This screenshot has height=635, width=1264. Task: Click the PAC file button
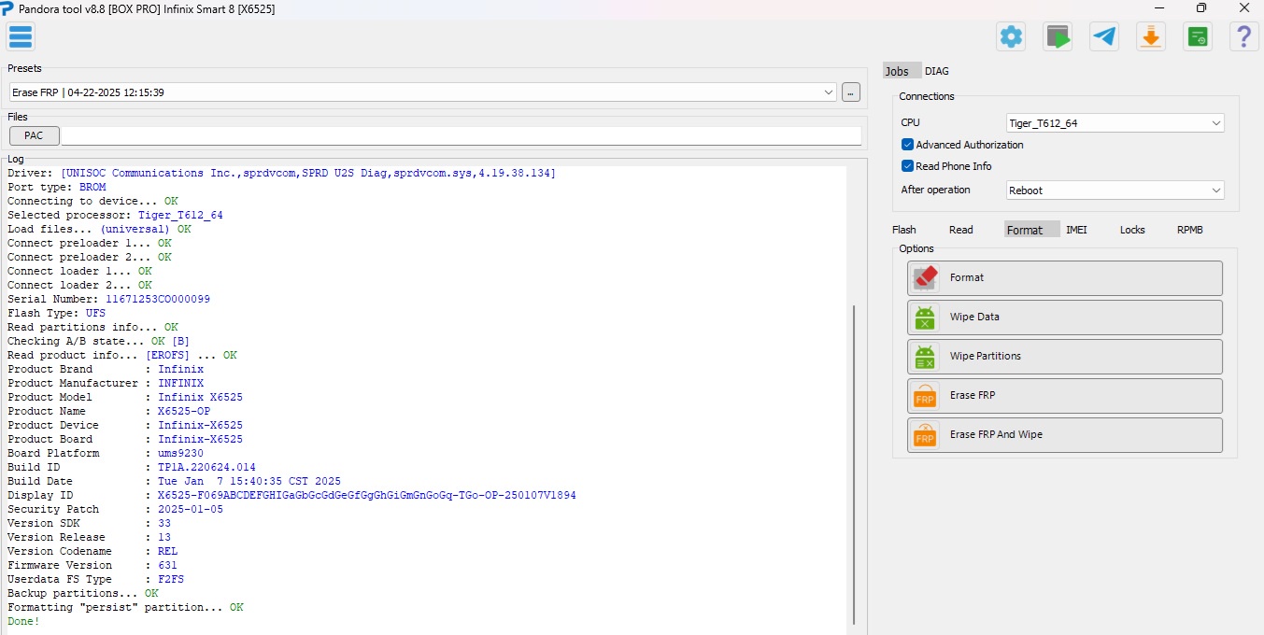pyautogui.click(x=34, y=135)
